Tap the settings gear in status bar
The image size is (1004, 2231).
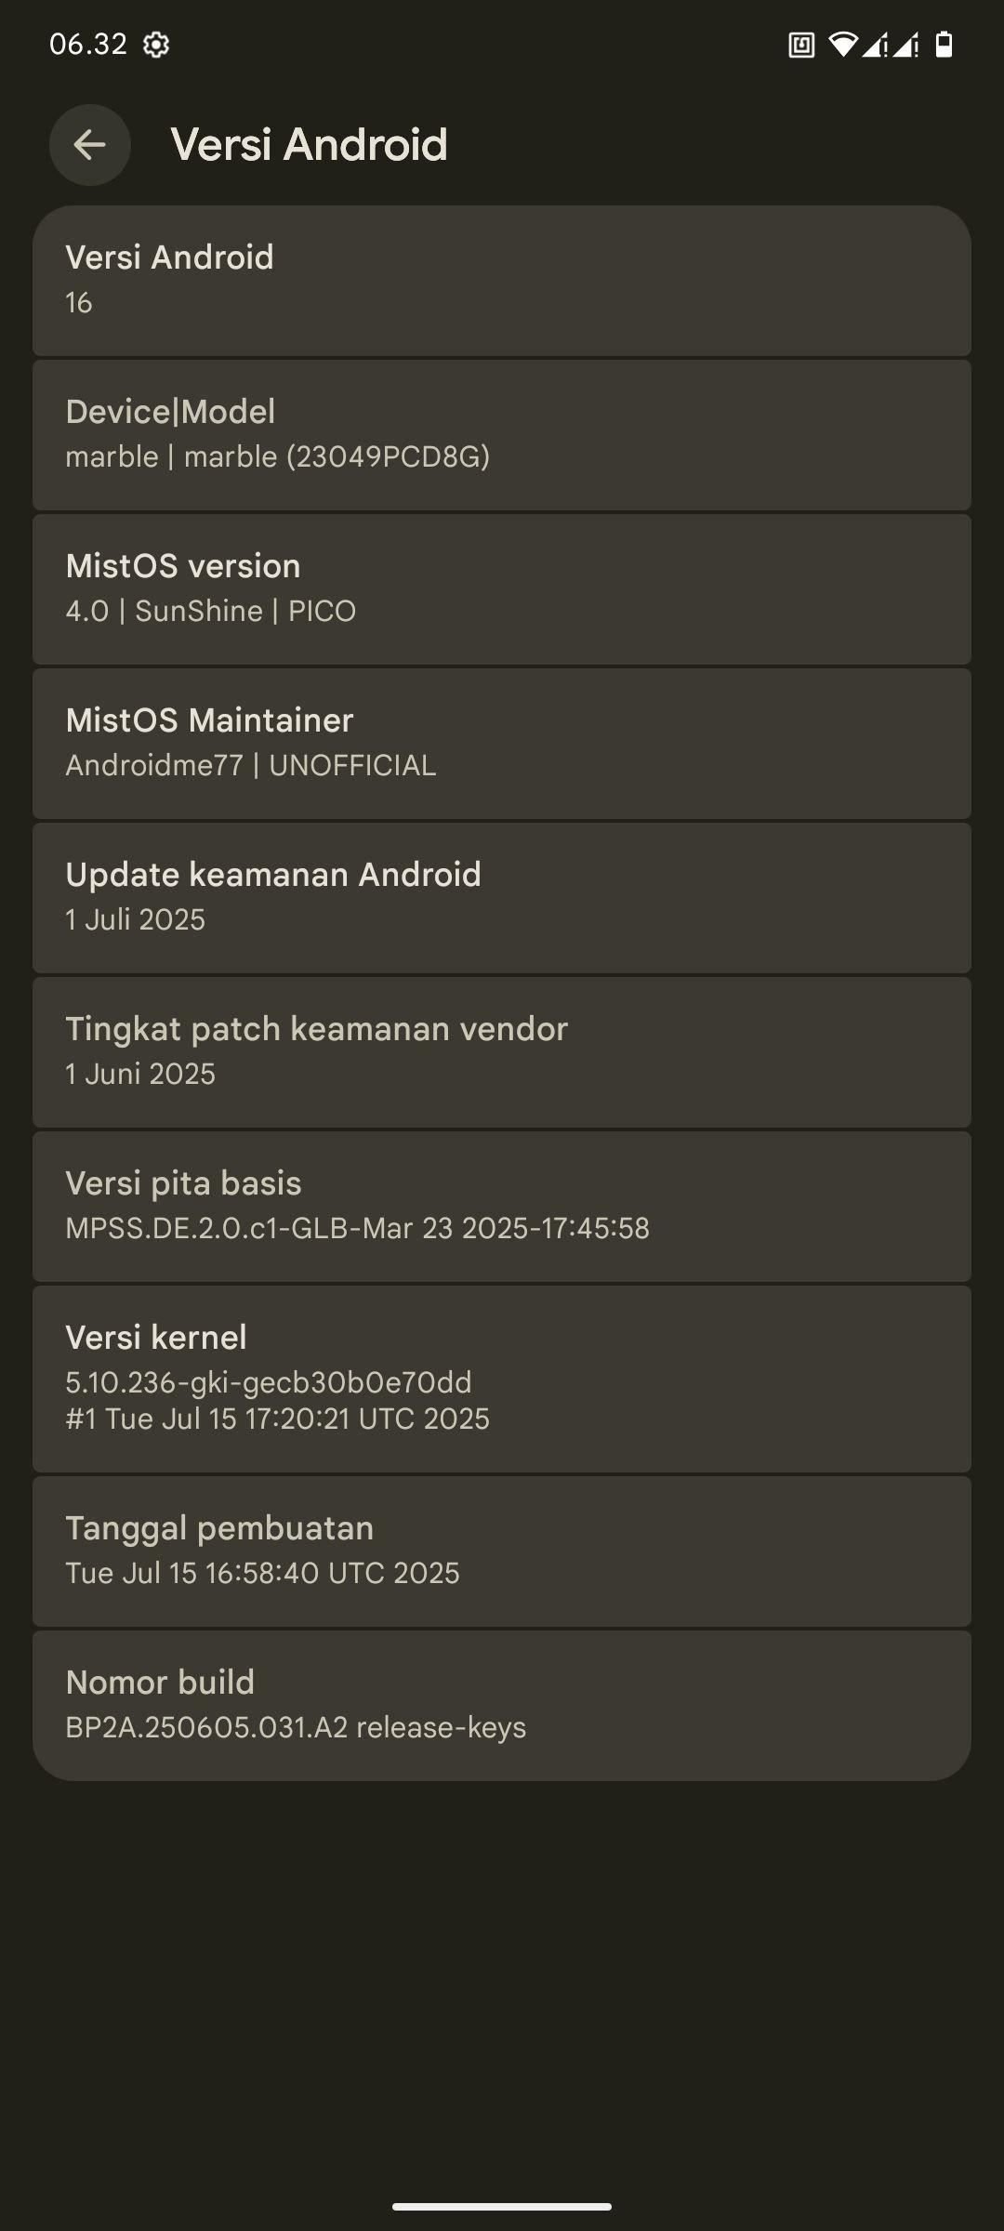tap(156, 45)
